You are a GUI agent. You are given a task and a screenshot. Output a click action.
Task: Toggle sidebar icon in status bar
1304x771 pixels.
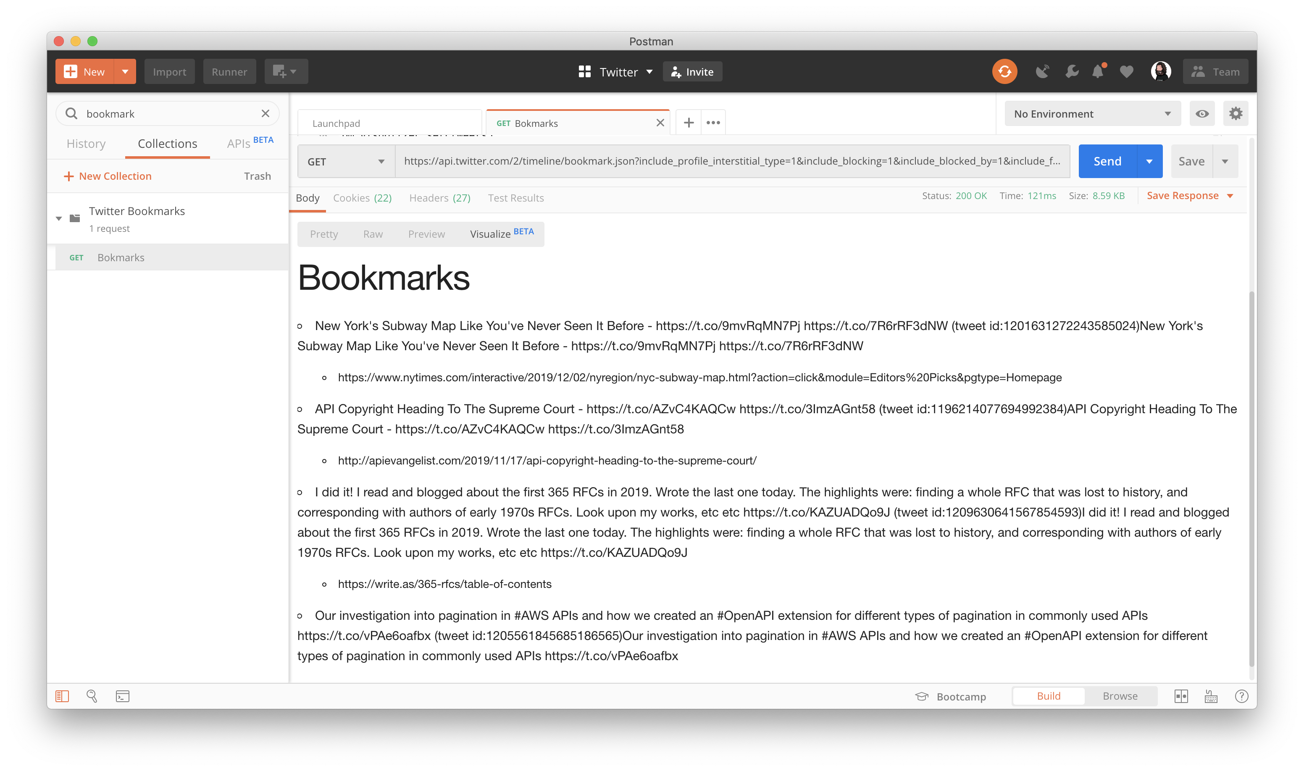tap(62, 696)
